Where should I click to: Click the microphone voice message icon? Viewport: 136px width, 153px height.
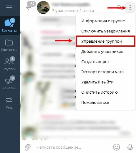130,147
